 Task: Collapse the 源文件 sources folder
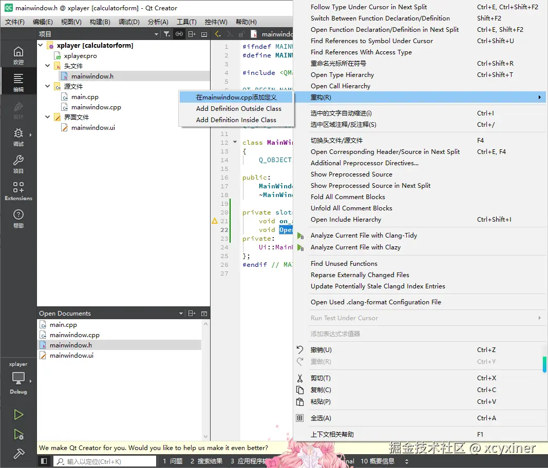48,86
